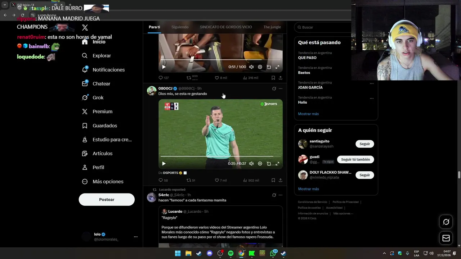461x259 pixels.
Task: Like the top post with 8 mil likes
Action: [221, 78]
